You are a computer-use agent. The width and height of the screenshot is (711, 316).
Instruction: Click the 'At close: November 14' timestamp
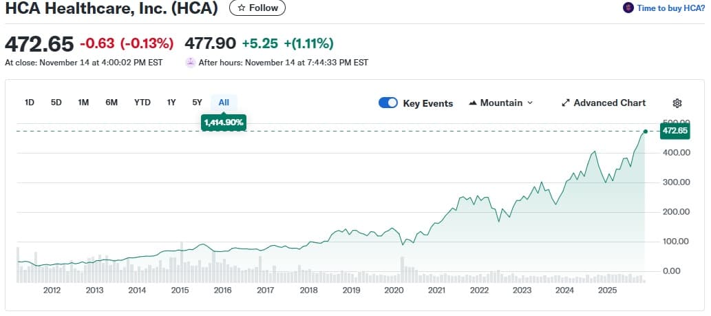tap(83, 63)
